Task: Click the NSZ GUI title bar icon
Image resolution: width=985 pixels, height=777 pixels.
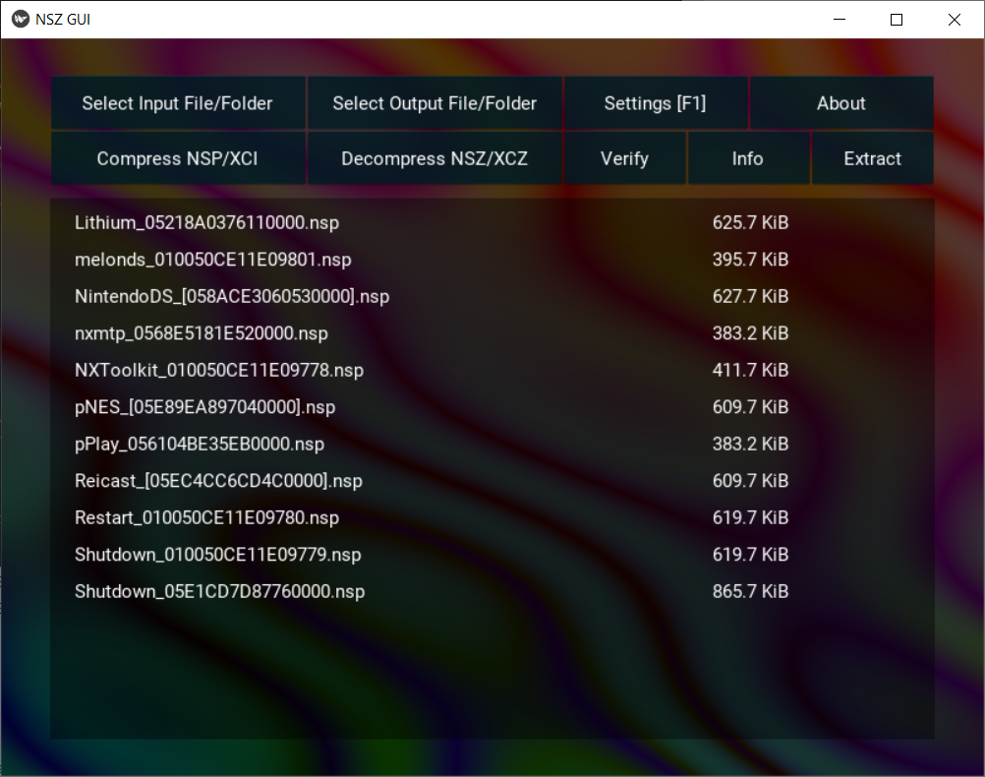Action: point(20,20)
